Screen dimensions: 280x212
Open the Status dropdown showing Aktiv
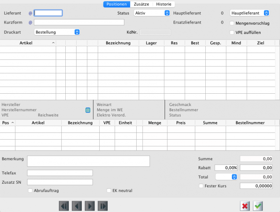tap(152, 13)
